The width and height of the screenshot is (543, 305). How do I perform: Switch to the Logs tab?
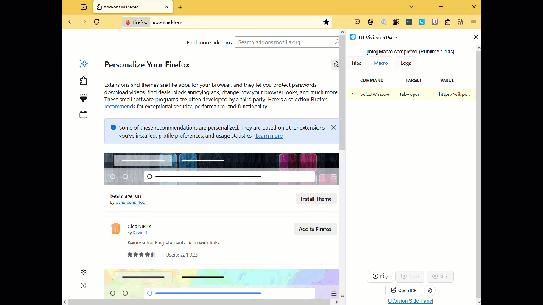[406, 63]
